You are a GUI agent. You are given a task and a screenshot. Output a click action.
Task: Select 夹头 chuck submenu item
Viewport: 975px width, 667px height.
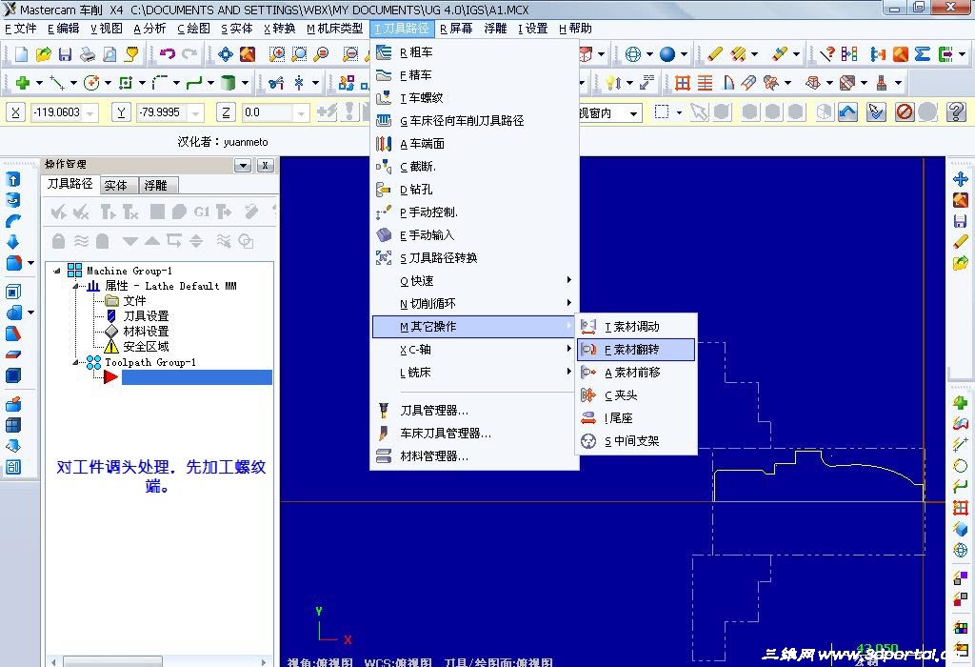(x=636, y=395)
